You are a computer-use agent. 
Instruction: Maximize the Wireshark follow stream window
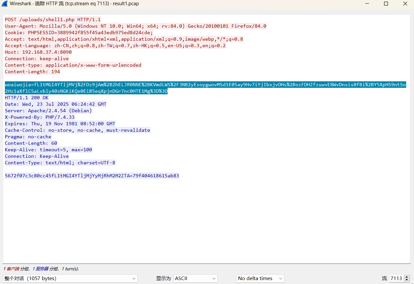click(386, 4)
